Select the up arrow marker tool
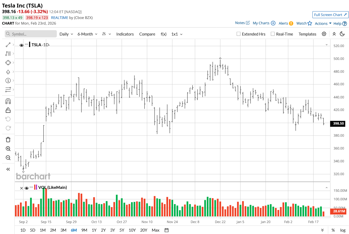Image resolution: width=349 pixels, height=234 pixels. tap(8, 72)
